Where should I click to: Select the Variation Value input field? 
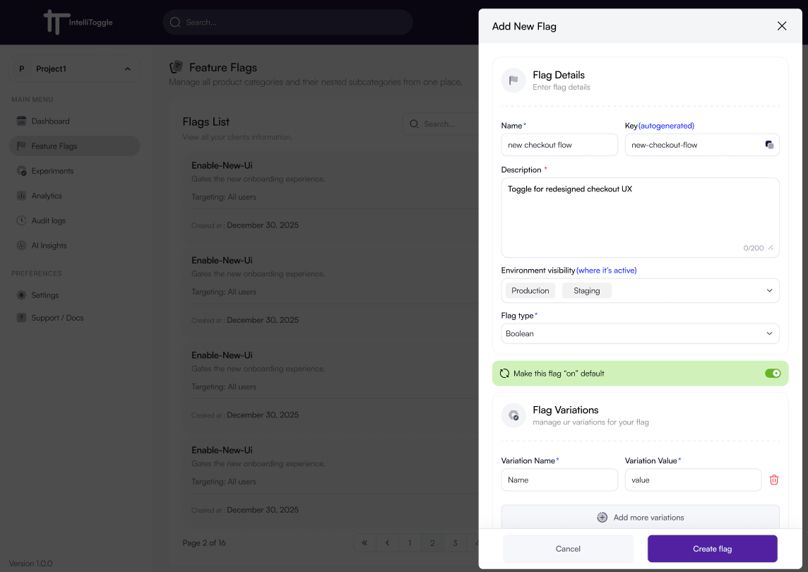693,480
